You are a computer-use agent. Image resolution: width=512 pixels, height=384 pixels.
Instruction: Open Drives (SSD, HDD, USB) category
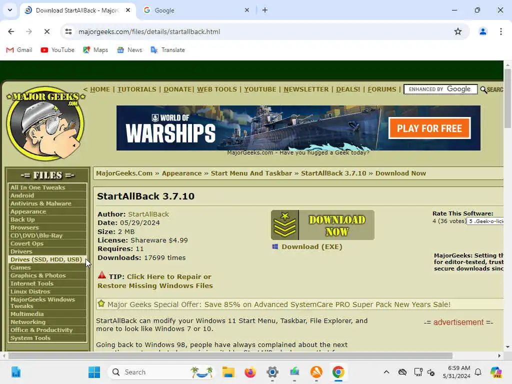pos(47,259)
